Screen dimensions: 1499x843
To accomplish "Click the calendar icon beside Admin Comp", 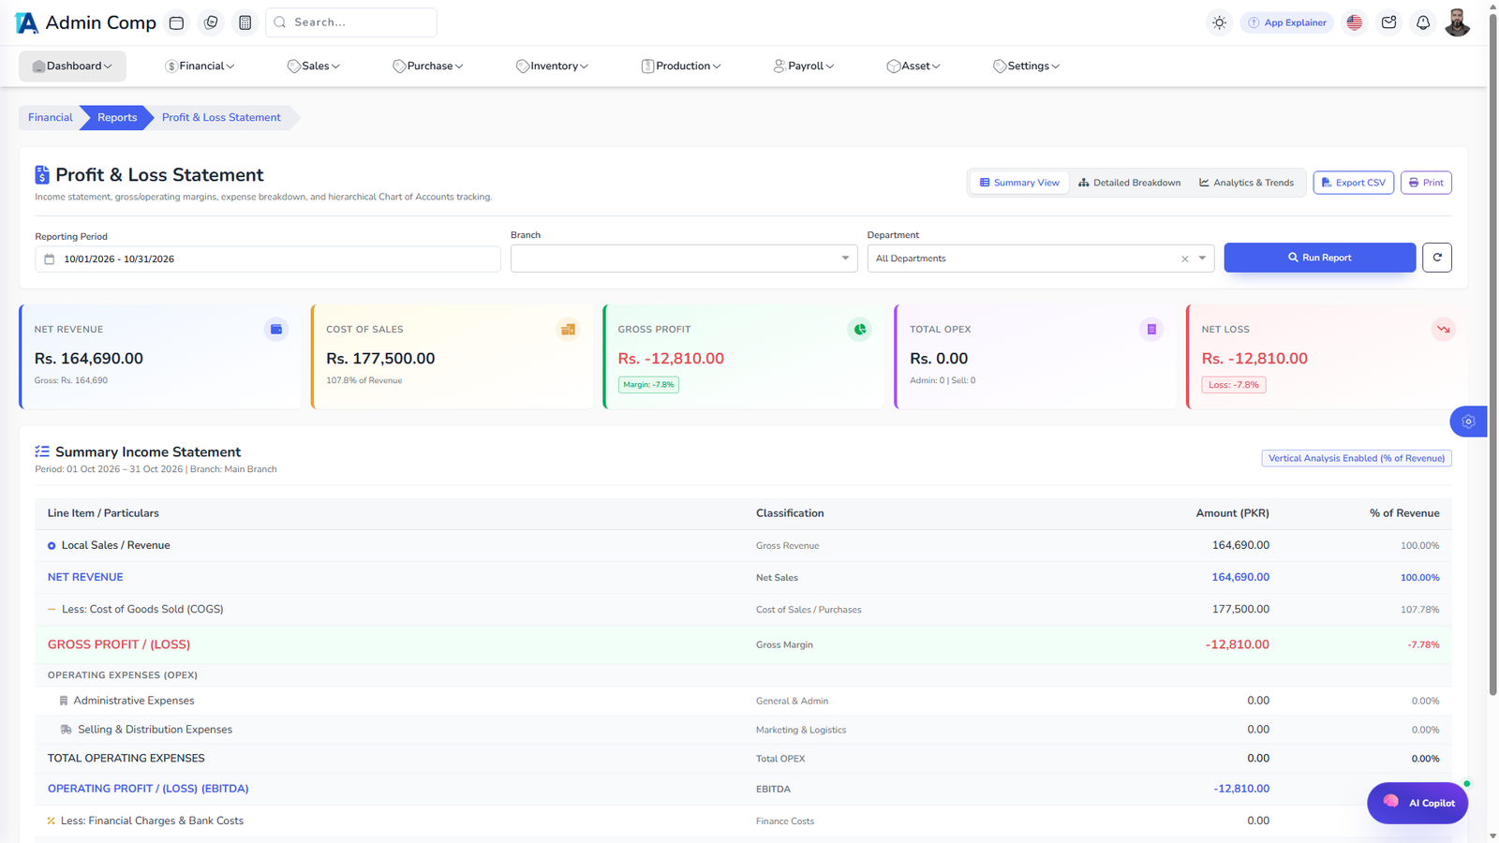I will [176, 22].
